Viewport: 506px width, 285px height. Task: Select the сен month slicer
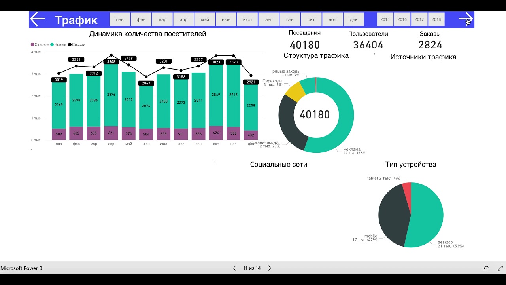pyautogui.click(x=290, y=19)
